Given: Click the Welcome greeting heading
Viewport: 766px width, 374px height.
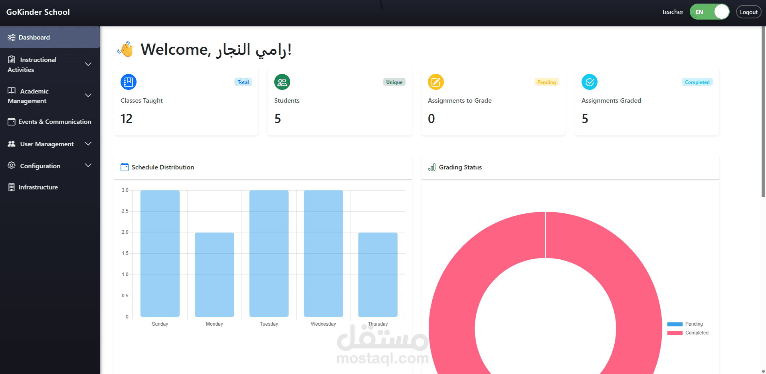Looking at the screenshot, I should click(x=216, y=50).
